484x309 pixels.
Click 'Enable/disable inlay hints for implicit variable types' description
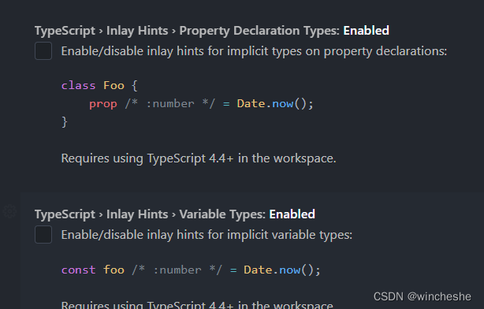(x=207, y=235)
